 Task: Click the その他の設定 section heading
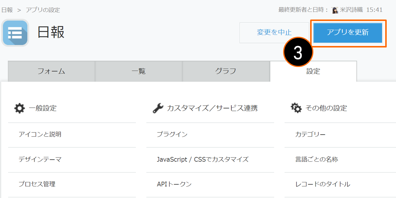click(x=326, y=108)
